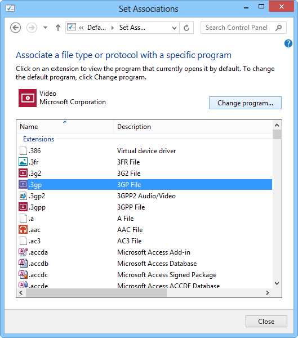This screenshot has height=338, width=298.
Task: Click the Extensions group header
Action: pyautogui.click(x=39, y=139)
